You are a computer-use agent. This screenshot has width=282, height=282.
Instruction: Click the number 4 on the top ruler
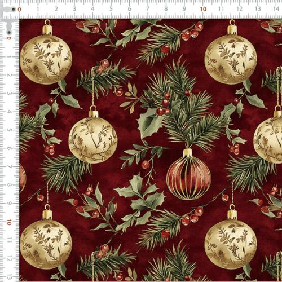92,9
